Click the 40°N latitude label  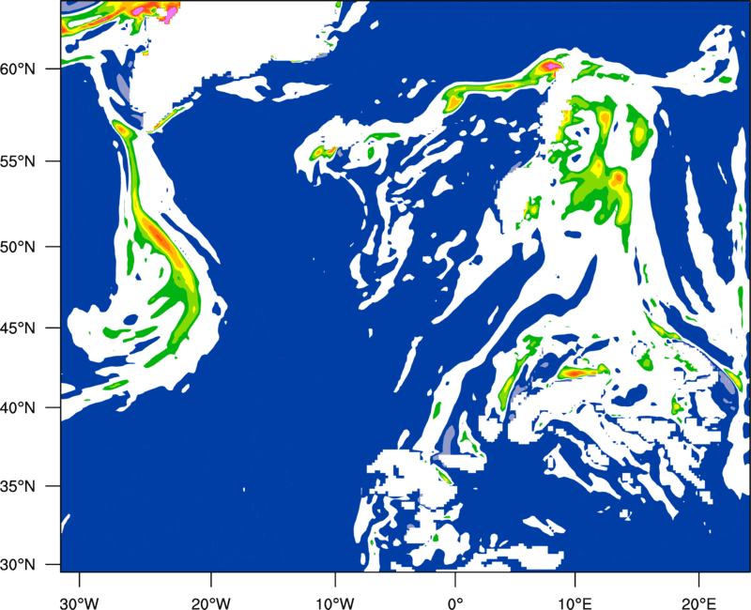[18, 407]
